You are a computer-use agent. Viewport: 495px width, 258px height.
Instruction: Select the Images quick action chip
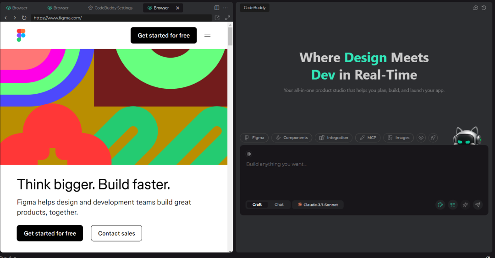tap(398, 138)
